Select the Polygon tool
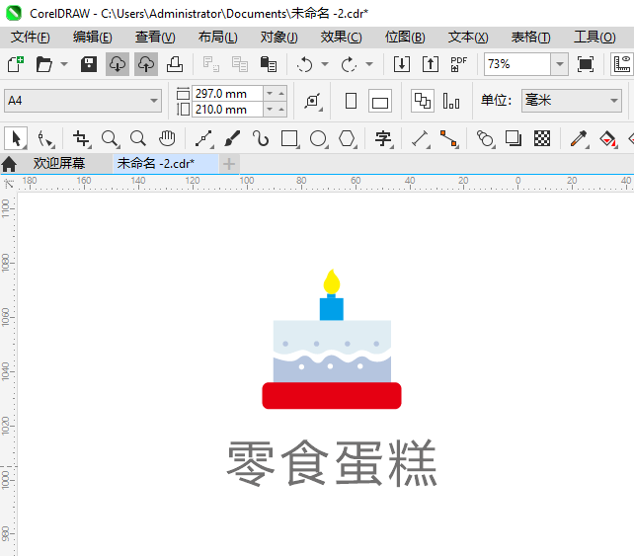This screenshot has height=556, width=634. click(348, 139)
